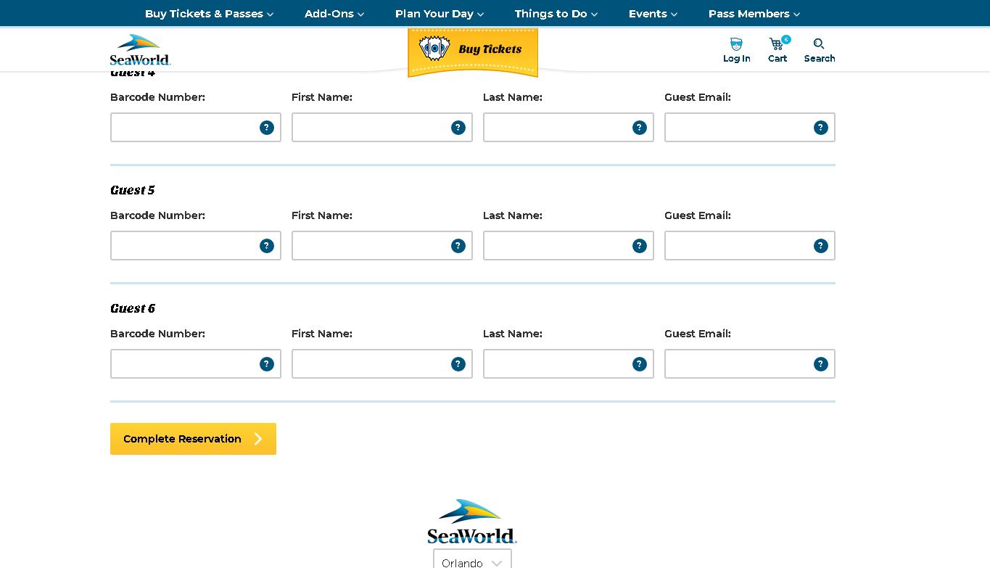
Task: Go to SeaWorld home via header logo
Action: (141, 50)
